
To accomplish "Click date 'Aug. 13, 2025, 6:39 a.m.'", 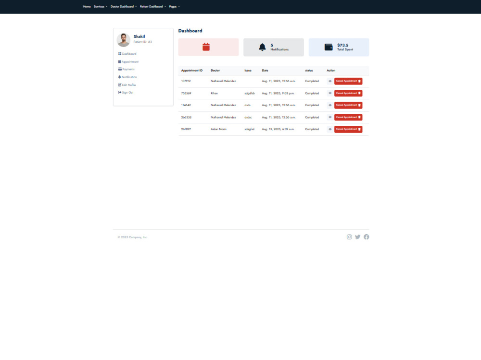I will [x=278, y=129].
